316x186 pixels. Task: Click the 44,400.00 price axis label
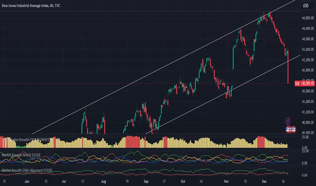point(308,28)
